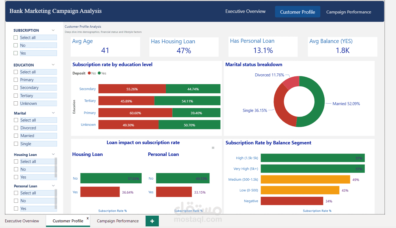Switch to Campaign Performance bottom page tab

(118, 221)
